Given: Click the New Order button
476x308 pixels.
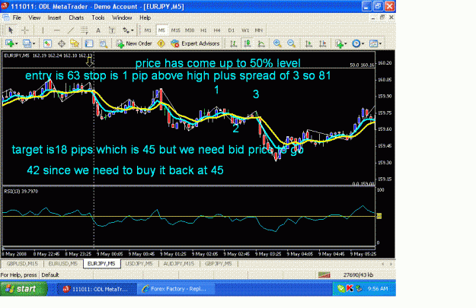Looking at the screenshot, I should click(134, 43).
